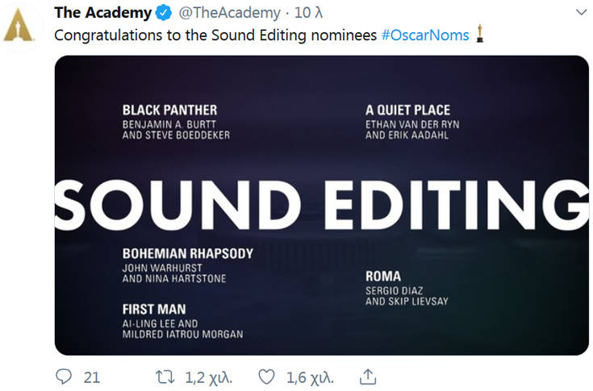Click the Oscar statuette emoji
The image size is (593, 391).
pos(479,34)
